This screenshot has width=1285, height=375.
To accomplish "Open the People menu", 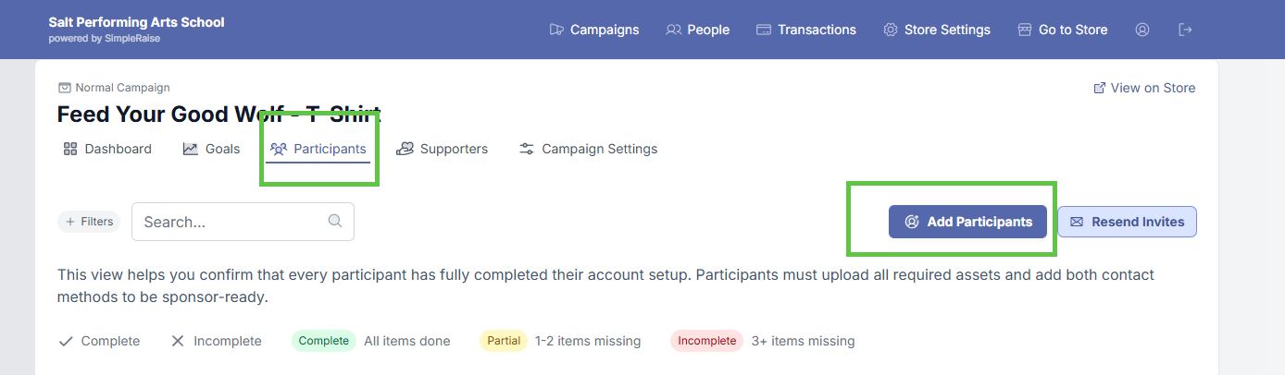I will [698, 30].
